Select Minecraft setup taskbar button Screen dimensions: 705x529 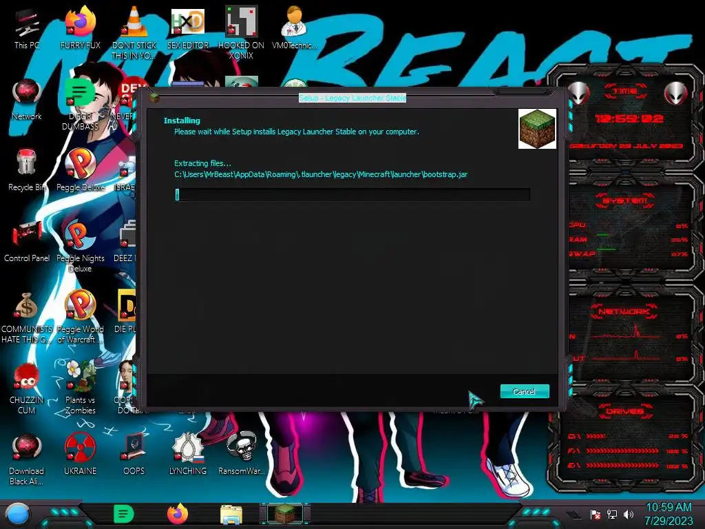point(285,514)
